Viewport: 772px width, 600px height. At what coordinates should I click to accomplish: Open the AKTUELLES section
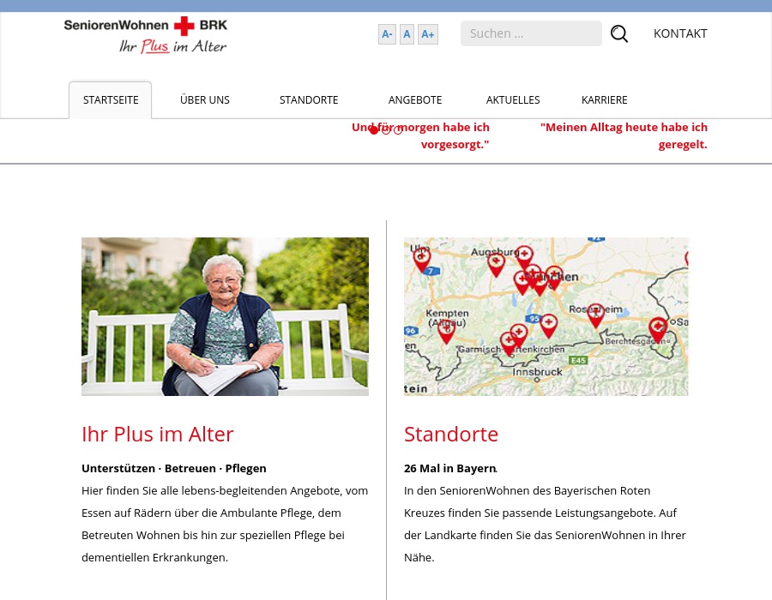[x=512, y=99]
